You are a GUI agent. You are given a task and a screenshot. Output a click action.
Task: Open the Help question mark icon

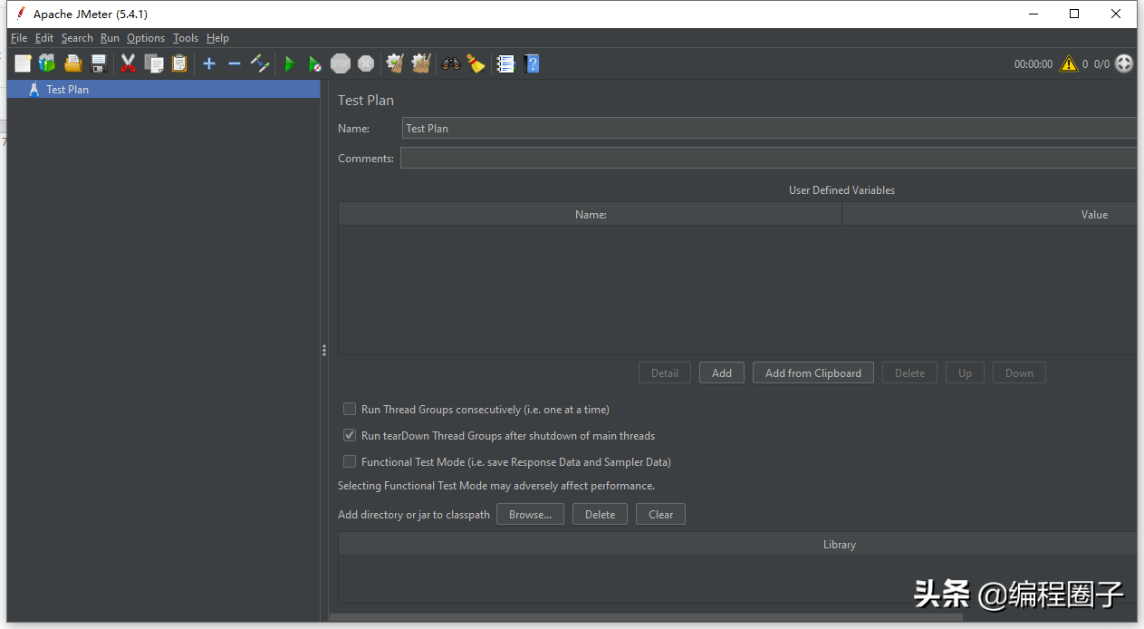pyautogui.click(x=532, y=63)
